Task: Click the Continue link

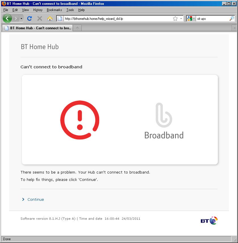Action: (36, 199)
